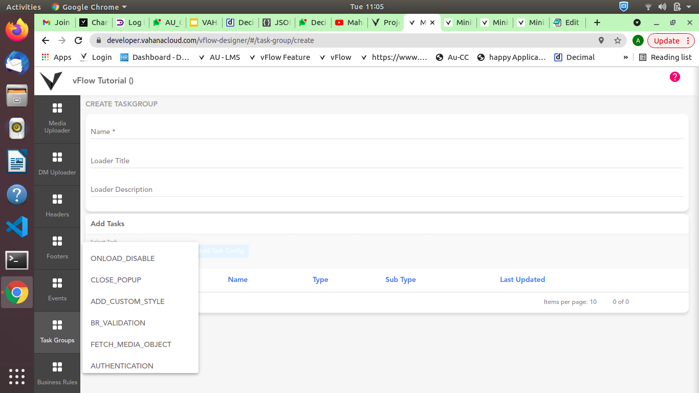
Task: Click the Loader Title input field
Action: (387, 161)
